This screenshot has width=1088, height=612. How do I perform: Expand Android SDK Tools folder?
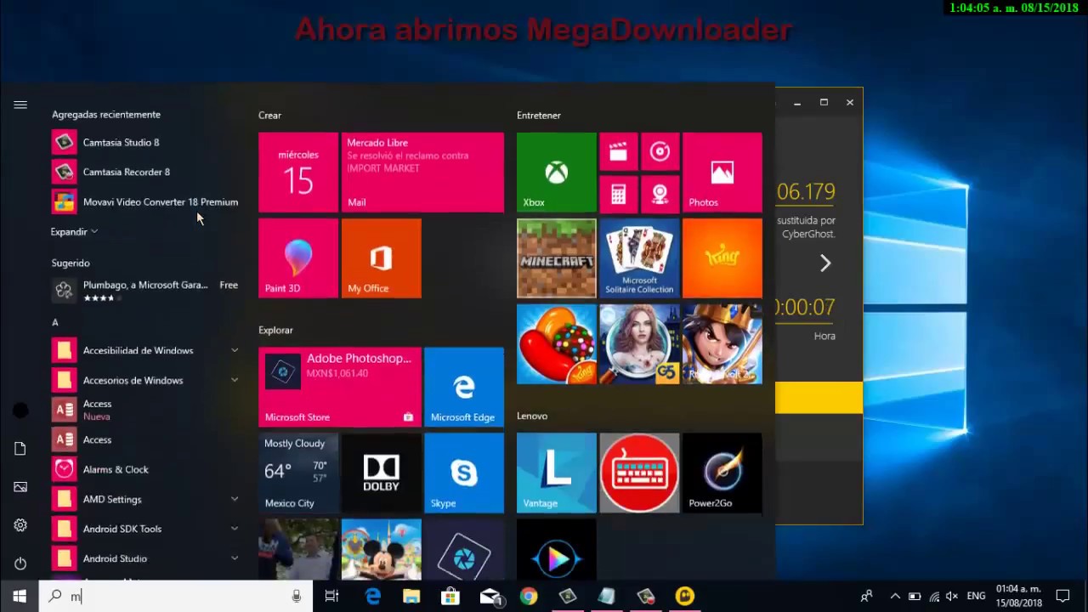(x=144, y=529)
